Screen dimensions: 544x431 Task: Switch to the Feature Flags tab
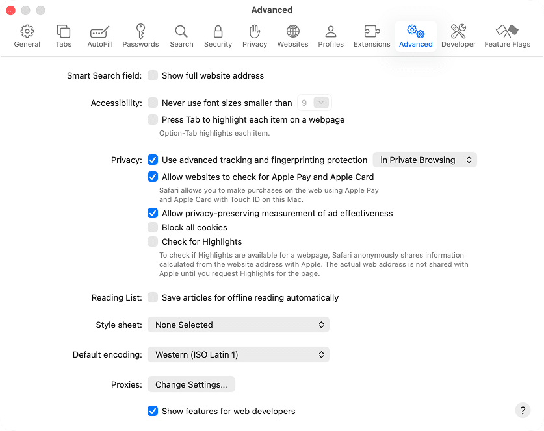pyautogui.click(x=507, y=36)
